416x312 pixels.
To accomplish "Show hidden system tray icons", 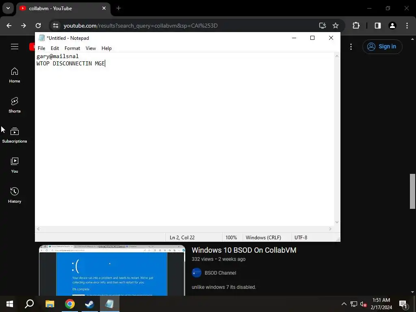I will (x=344, y=304).
